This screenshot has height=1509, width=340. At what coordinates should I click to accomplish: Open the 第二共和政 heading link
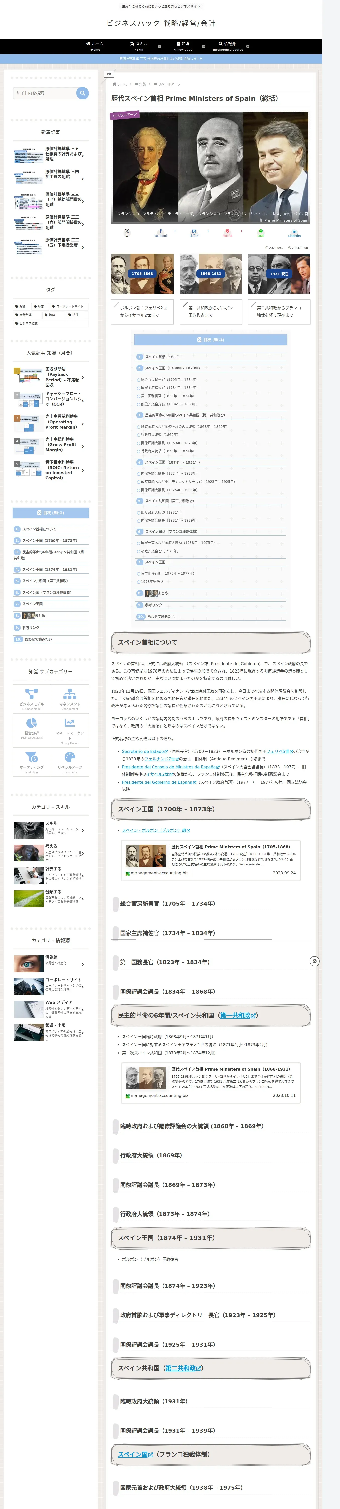183,1368
